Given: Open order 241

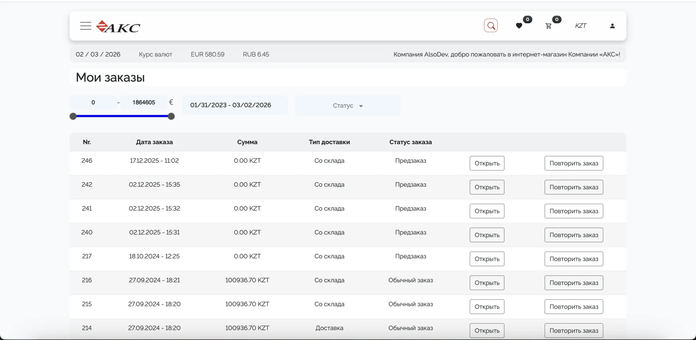Looking at the screenshot, I should [x=487, y=211].
